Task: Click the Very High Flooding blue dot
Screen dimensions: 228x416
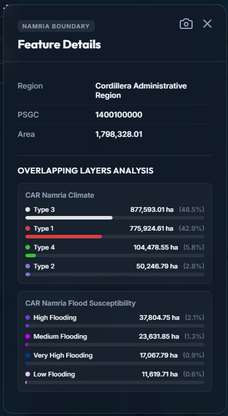Action: (x=28, y=355)
